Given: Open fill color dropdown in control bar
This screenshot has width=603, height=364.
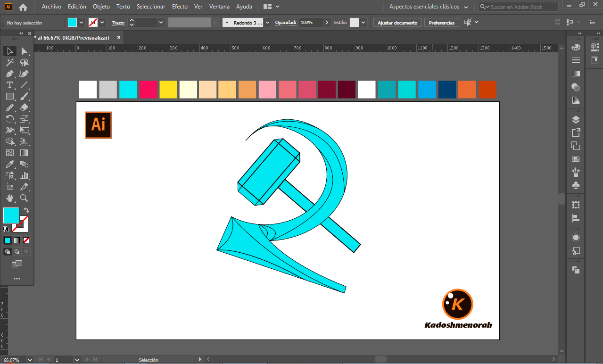Looking at the screenshot, I should (82, 23).
